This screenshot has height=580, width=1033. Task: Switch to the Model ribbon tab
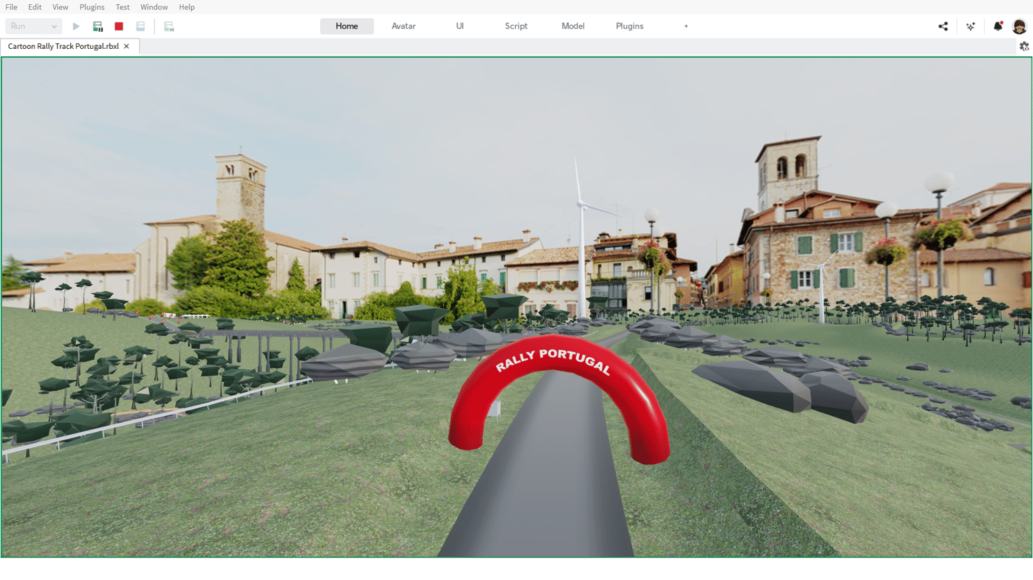click(573, 26)
